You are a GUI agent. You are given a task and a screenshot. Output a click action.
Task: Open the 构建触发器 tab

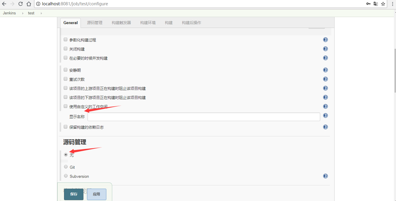(121, 22)
